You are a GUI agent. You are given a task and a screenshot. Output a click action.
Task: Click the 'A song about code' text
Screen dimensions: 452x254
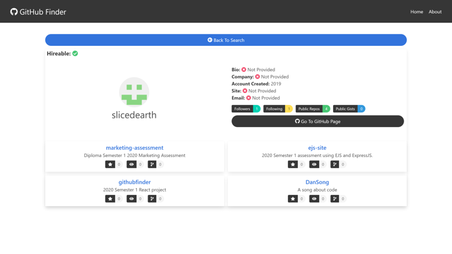[x=317, y=190]
